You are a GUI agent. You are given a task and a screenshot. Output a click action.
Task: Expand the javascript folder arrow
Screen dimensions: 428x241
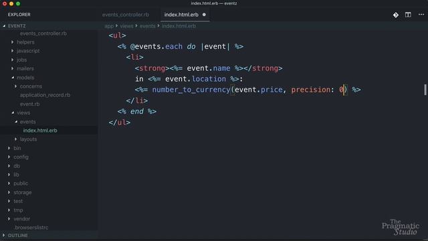point(12,51)
